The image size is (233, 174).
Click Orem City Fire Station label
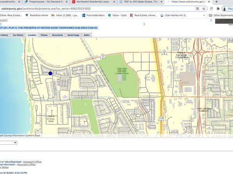203,110
